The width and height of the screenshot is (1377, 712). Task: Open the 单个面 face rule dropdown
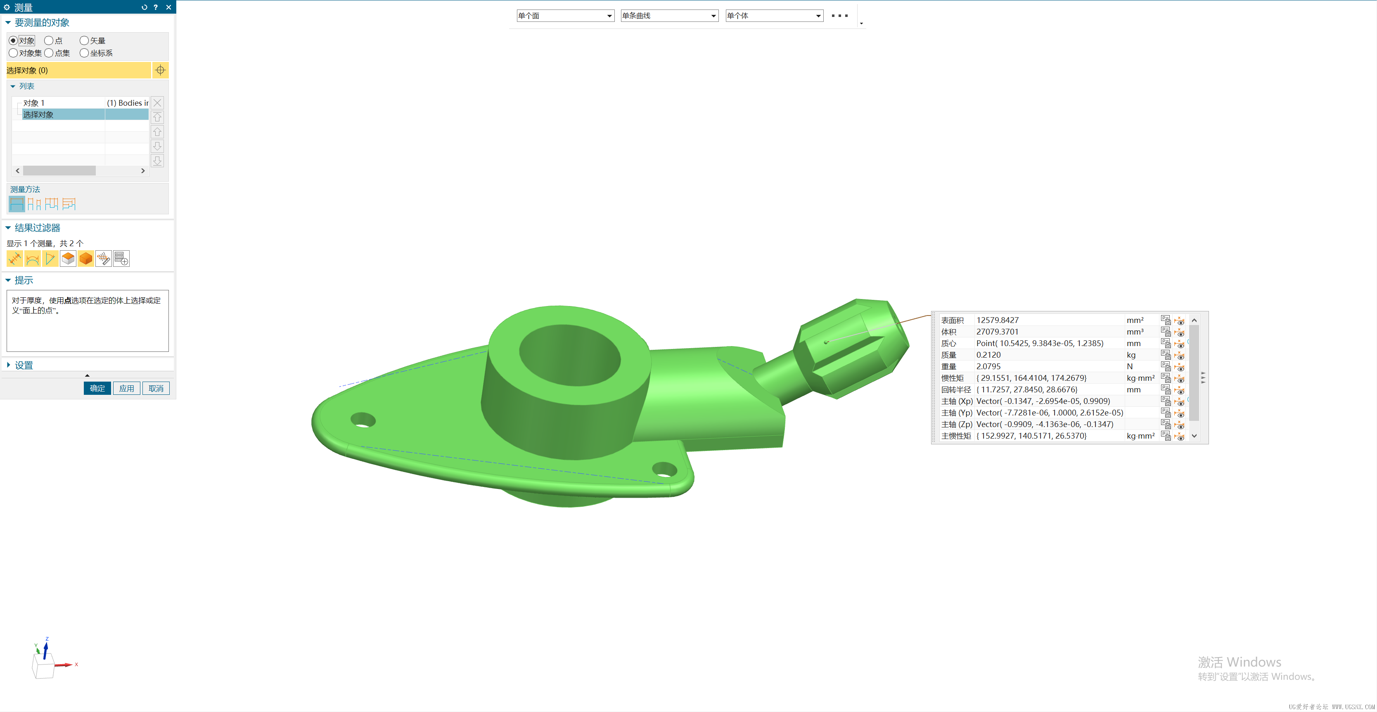click(x=565, y=16)
